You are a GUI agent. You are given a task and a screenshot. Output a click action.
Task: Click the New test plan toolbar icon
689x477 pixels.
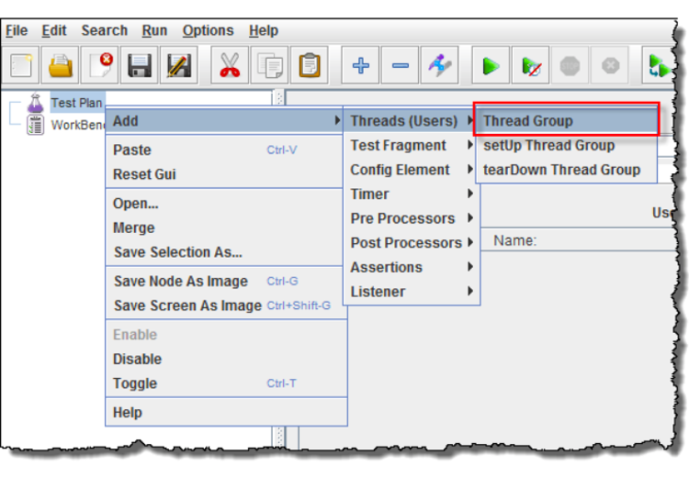point(22,66)
